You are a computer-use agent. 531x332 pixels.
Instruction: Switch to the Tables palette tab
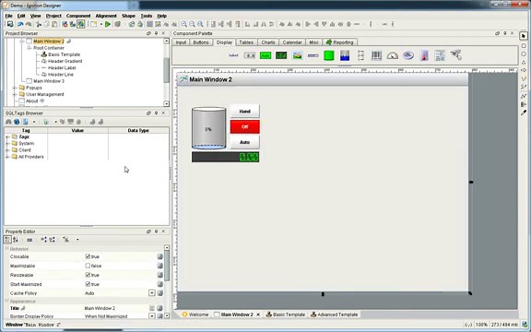click(246, 42)
